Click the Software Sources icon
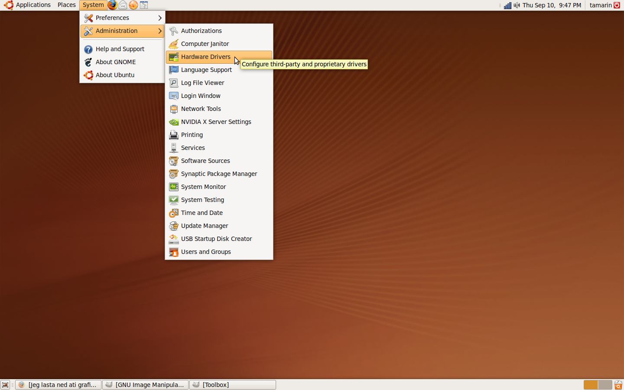624x390 pixels. coord(173,161)
